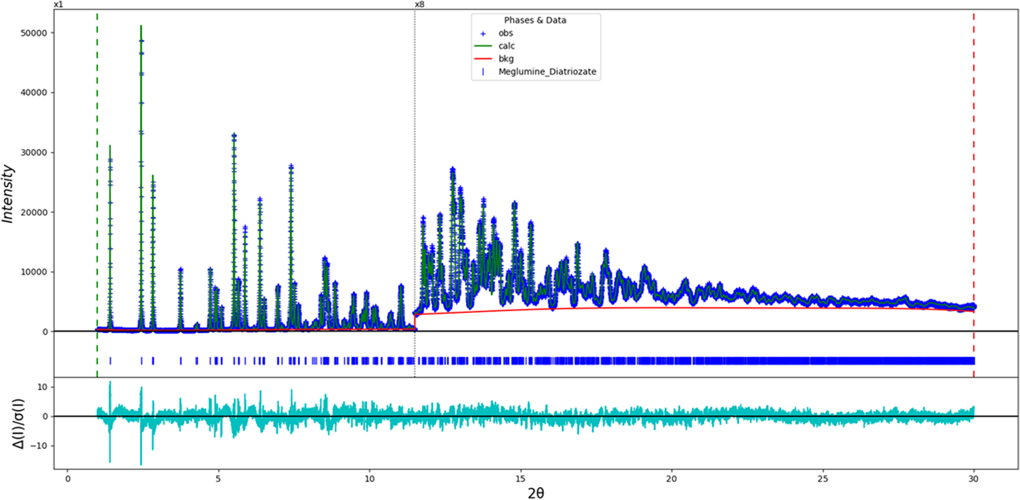
Task: Click the 40000 y-axis tick label
Action: pos(34,93)
